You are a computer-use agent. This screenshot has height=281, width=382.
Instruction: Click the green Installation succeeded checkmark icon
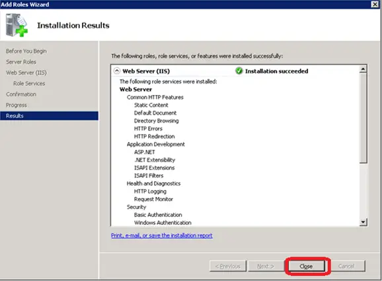(239, 71)
